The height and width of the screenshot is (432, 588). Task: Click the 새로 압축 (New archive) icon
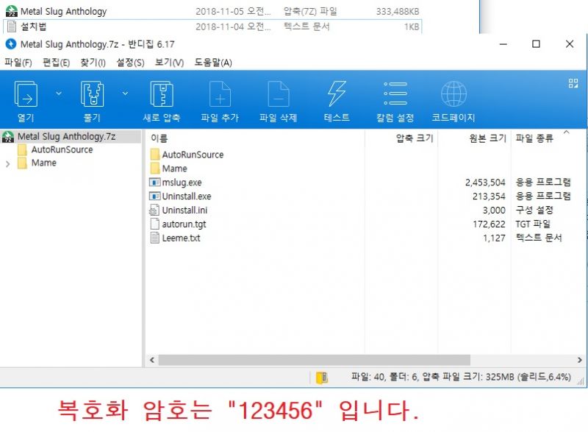tap(162, 93)
